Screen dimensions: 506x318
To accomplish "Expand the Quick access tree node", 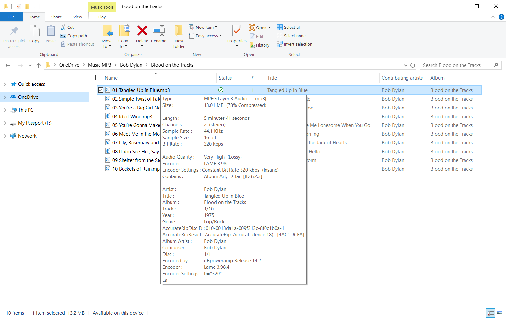I will pos(5,84).
